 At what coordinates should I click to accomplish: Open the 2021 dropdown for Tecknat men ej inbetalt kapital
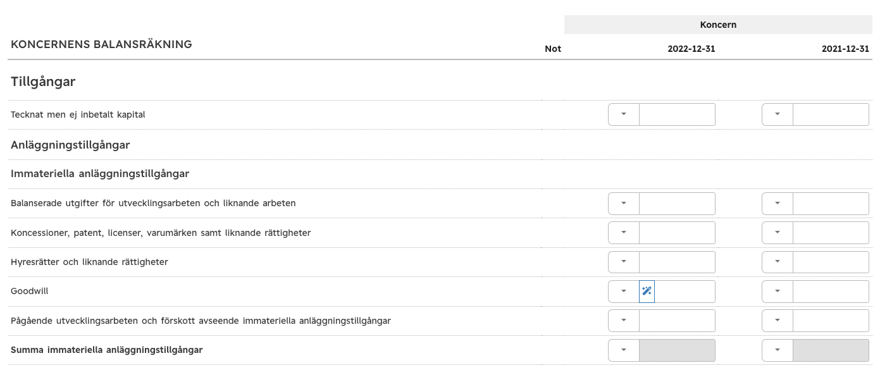[778, 114]
